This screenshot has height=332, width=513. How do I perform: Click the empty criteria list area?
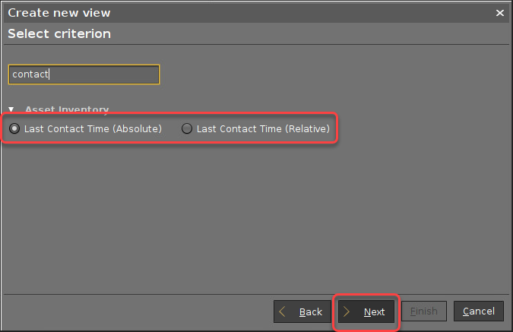tap(255, 213)
